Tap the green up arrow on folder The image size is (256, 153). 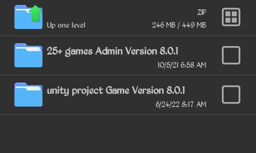coord(36,13)
